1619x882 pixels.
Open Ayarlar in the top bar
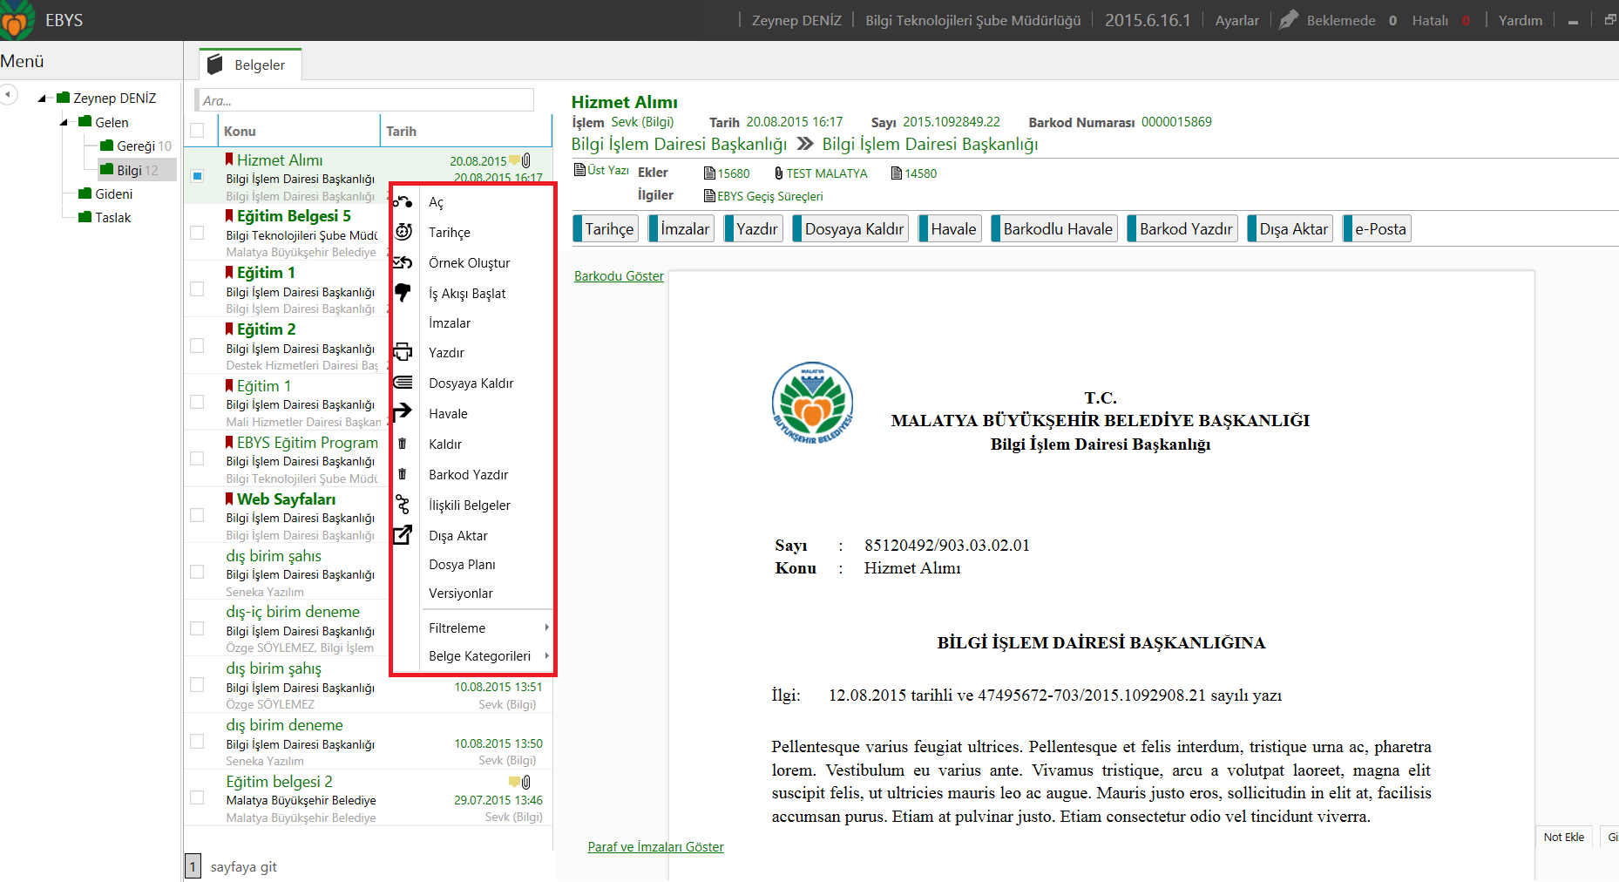(1236, 20)
